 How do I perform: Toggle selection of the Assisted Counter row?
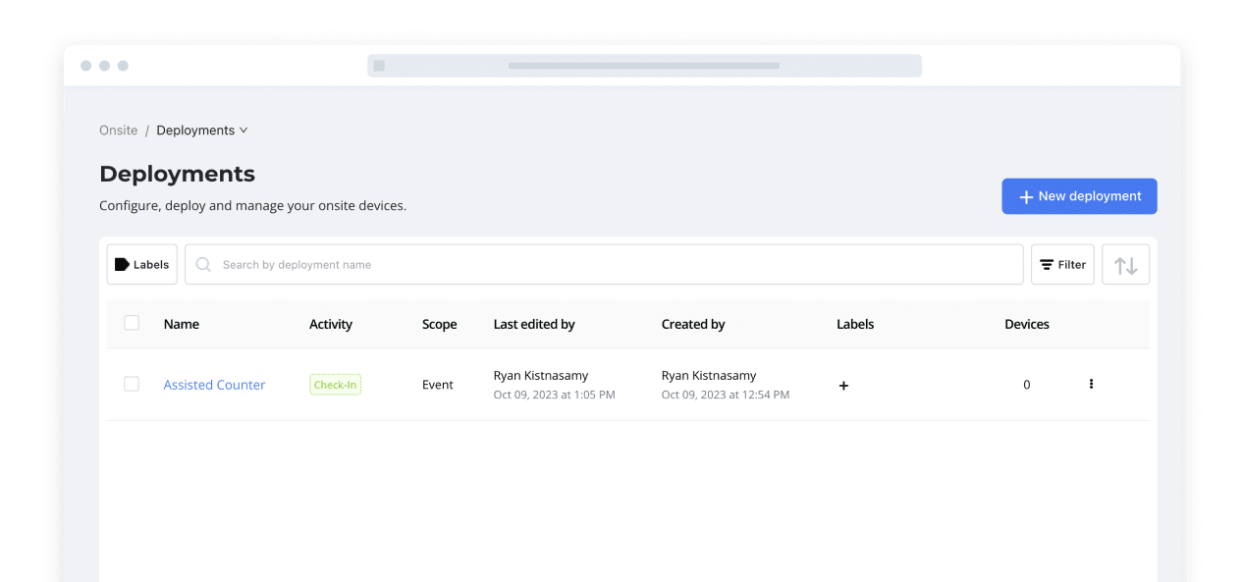click(x=132, y=384)
